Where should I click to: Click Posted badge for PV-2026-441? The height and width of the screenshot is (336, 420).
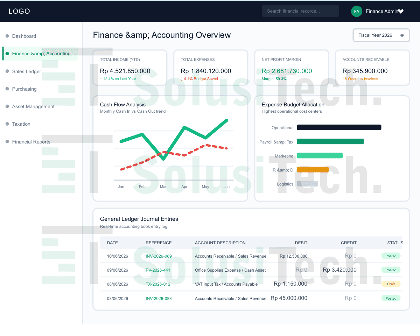391,270
